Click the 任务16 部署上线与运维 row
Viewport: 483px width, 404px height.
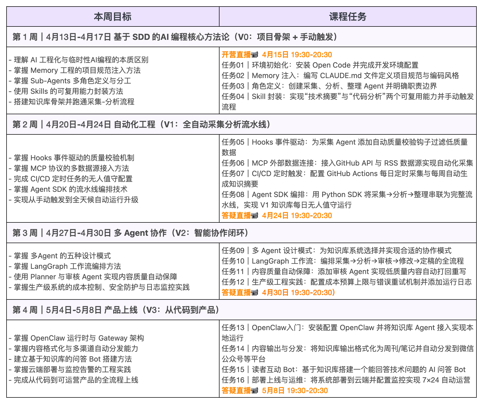pyautogui.click(x=341, y=380)
